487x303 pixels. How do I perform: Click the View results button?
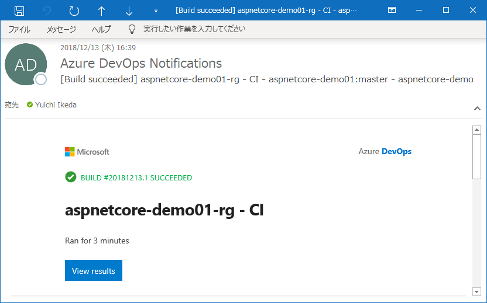(x=94, y=270)
